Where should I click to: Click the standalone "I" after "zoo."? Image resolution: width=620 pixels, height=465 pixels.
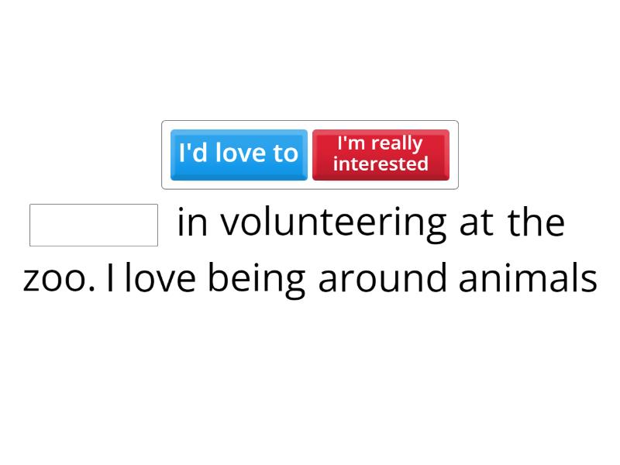(111, 279)
